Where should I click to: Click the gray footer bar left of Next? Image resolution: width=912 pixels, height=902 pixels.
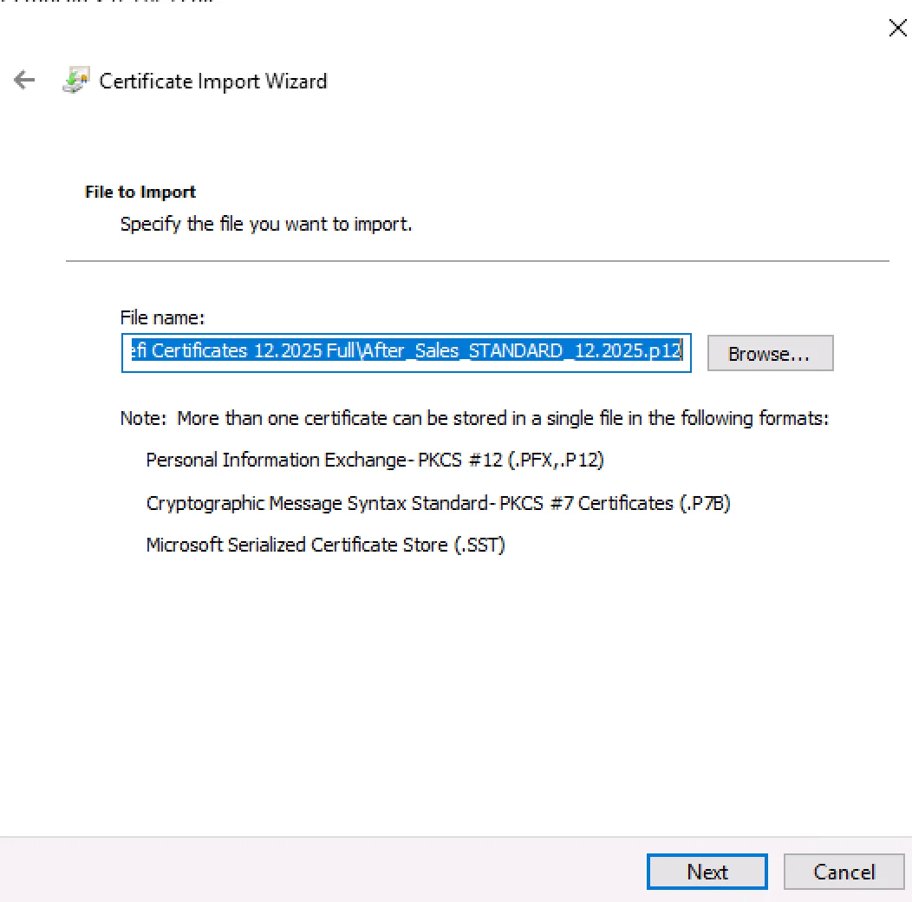321,872
